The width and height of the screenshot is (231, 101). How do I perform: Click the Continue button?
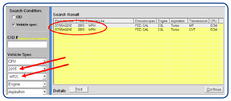[214, 89]
